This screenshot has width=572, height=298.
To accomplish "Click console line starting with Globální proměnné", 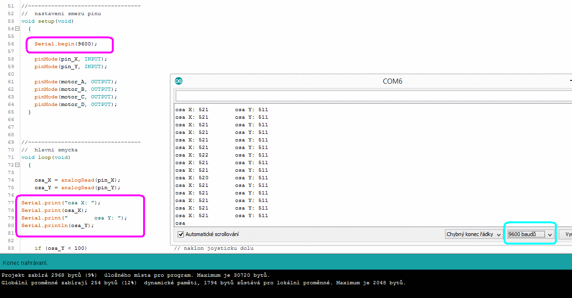I will 203,283.
